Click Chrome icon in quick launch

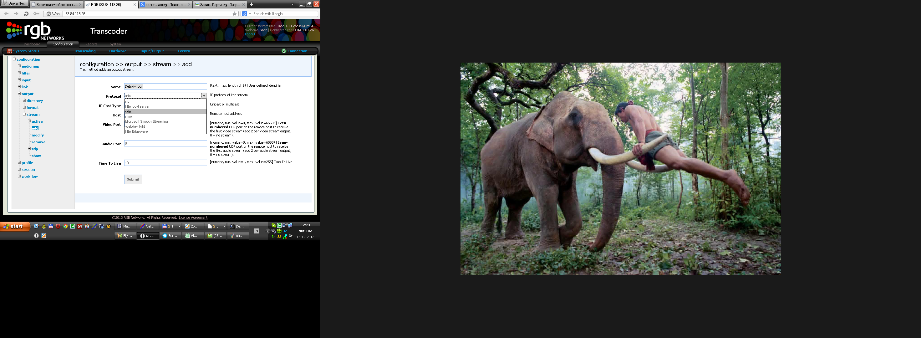coord(65,226)
